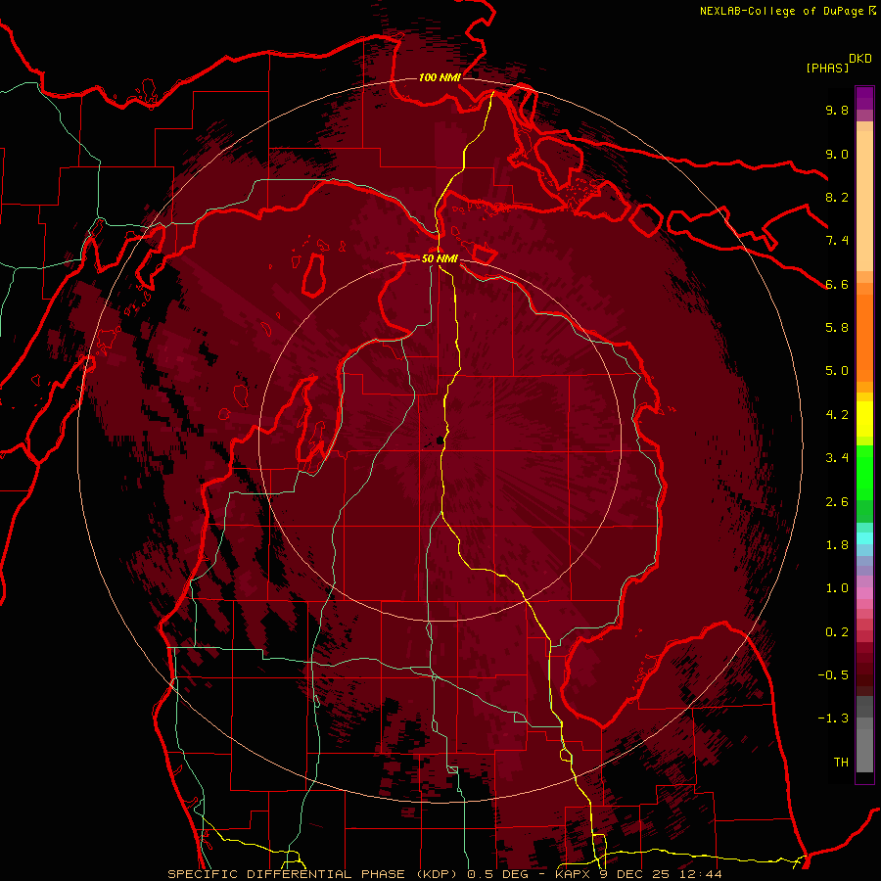Select the purple band of the color scale
881x881 pixels.
(864, 98)
